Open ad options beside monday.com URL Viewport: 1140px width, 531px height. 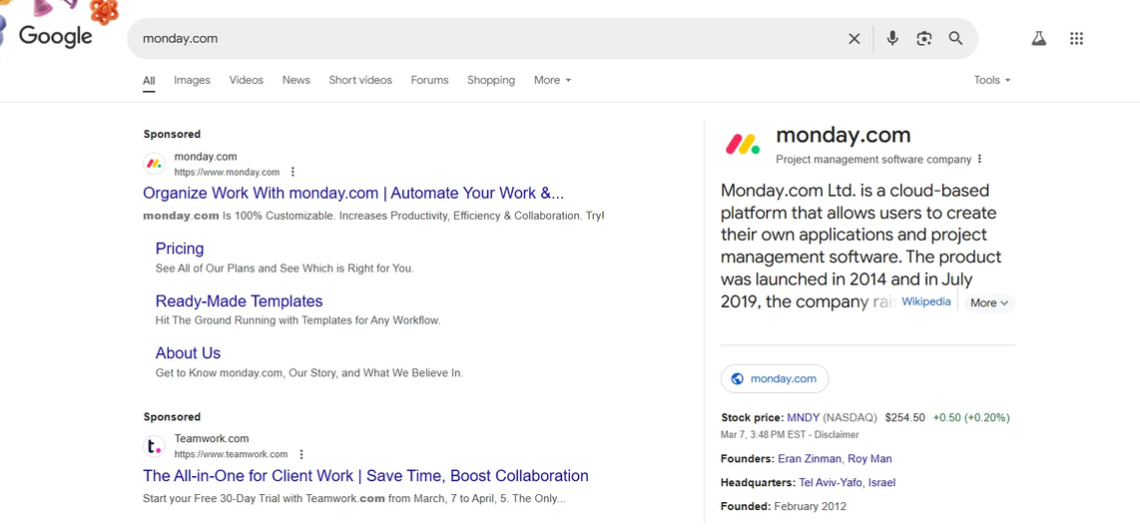[292, 173]
